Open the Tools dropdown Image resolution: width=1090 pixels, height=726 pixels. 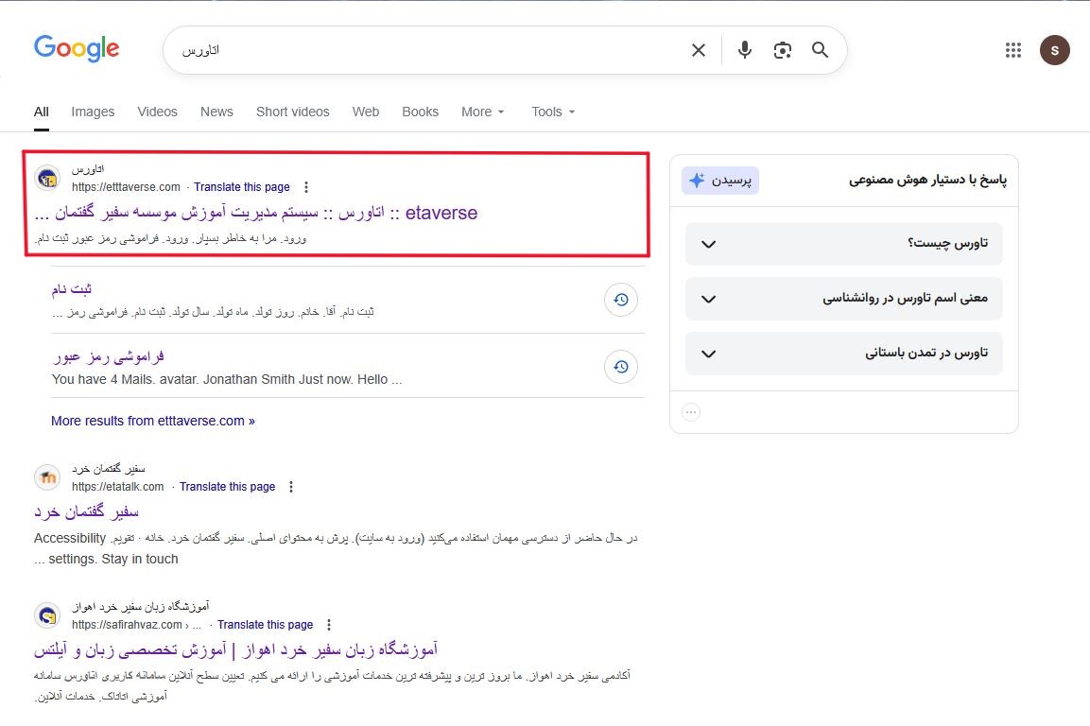point(553,112)
